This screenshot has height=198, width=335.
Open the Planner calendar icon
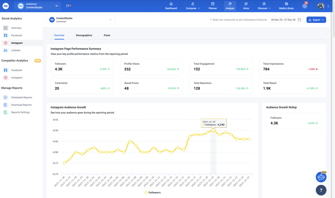(x=213, y=4)
